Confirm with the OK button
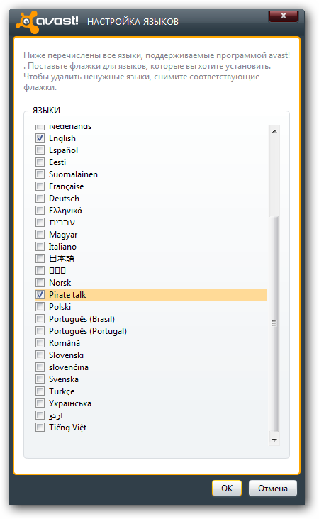The width and height of the screenshot is (319, 519). [227, 489]
